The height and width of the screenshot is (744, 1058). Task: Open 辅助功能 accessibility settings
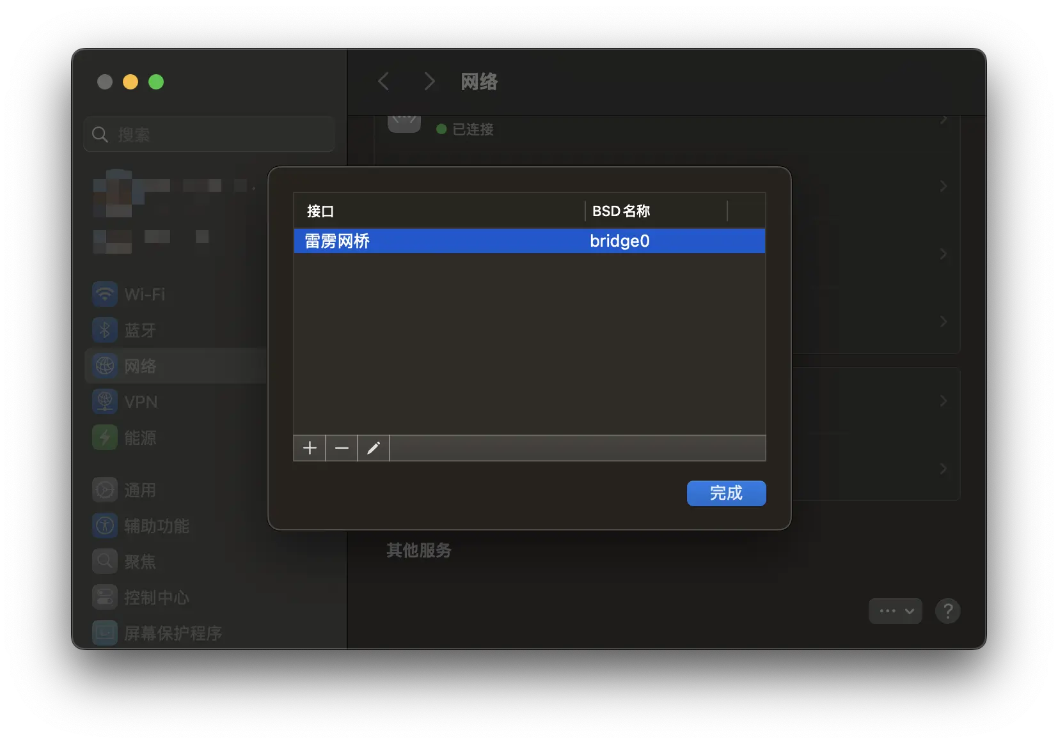pyautogui.click(x=157, y=526)
